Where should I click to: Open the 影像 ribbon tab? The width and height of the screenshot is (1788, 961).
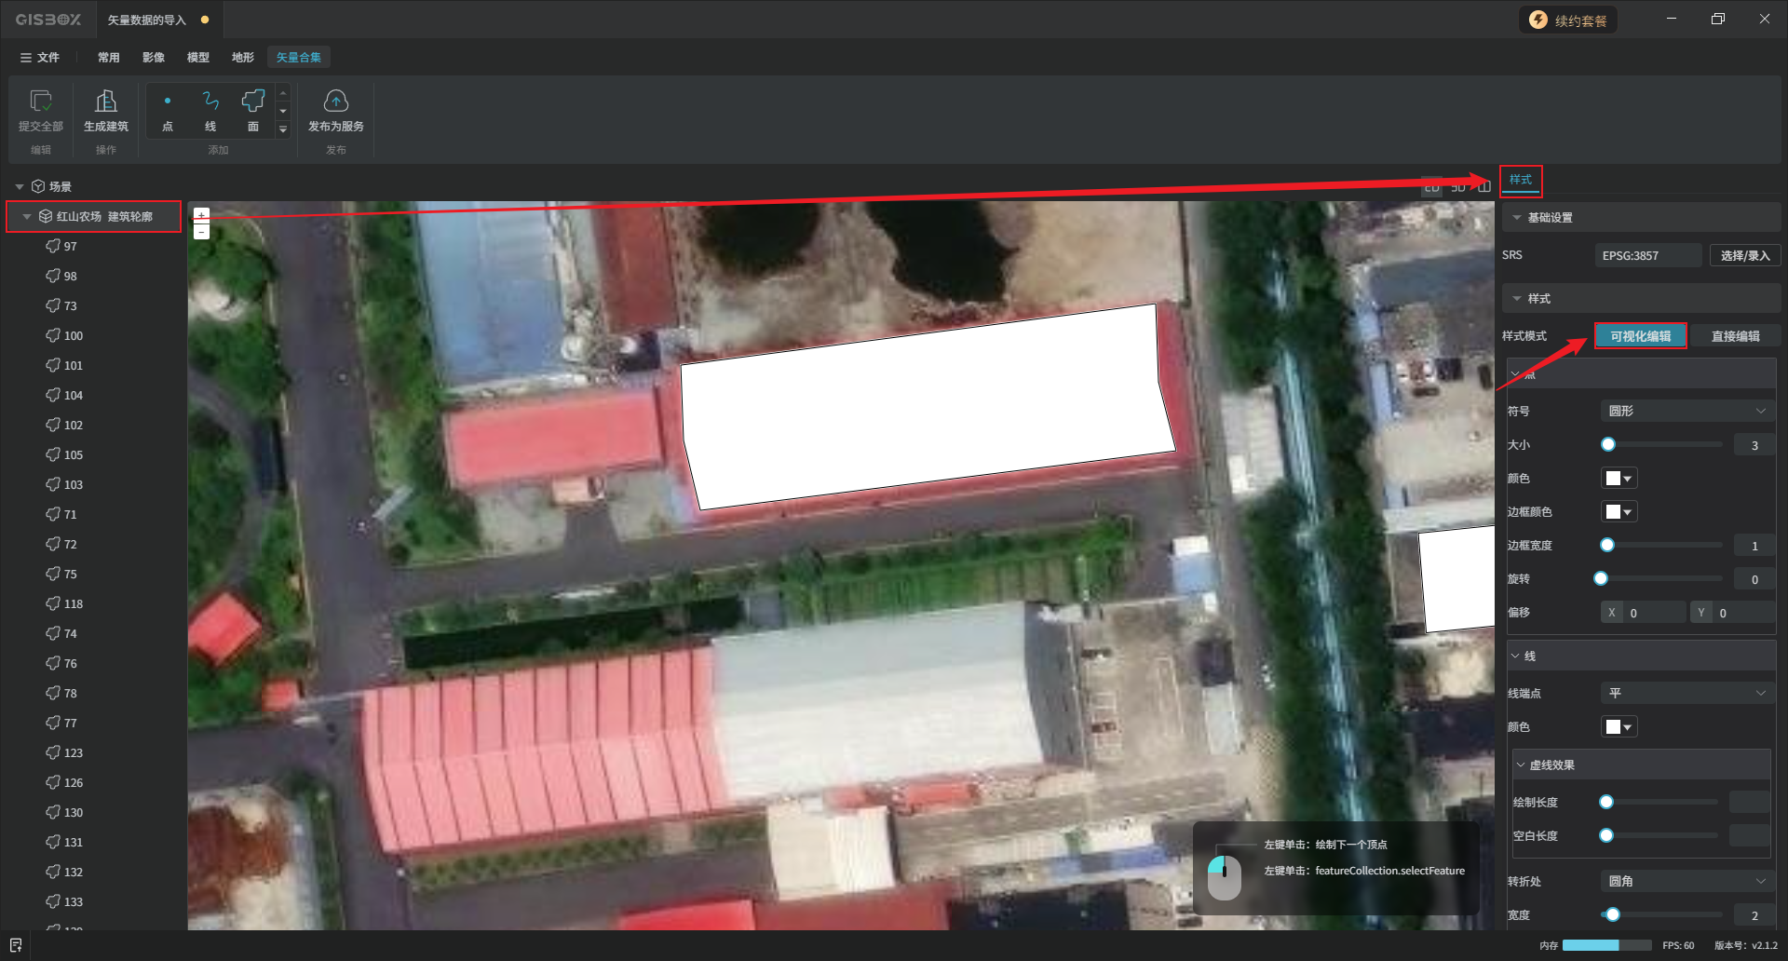[x=154, y=58]
